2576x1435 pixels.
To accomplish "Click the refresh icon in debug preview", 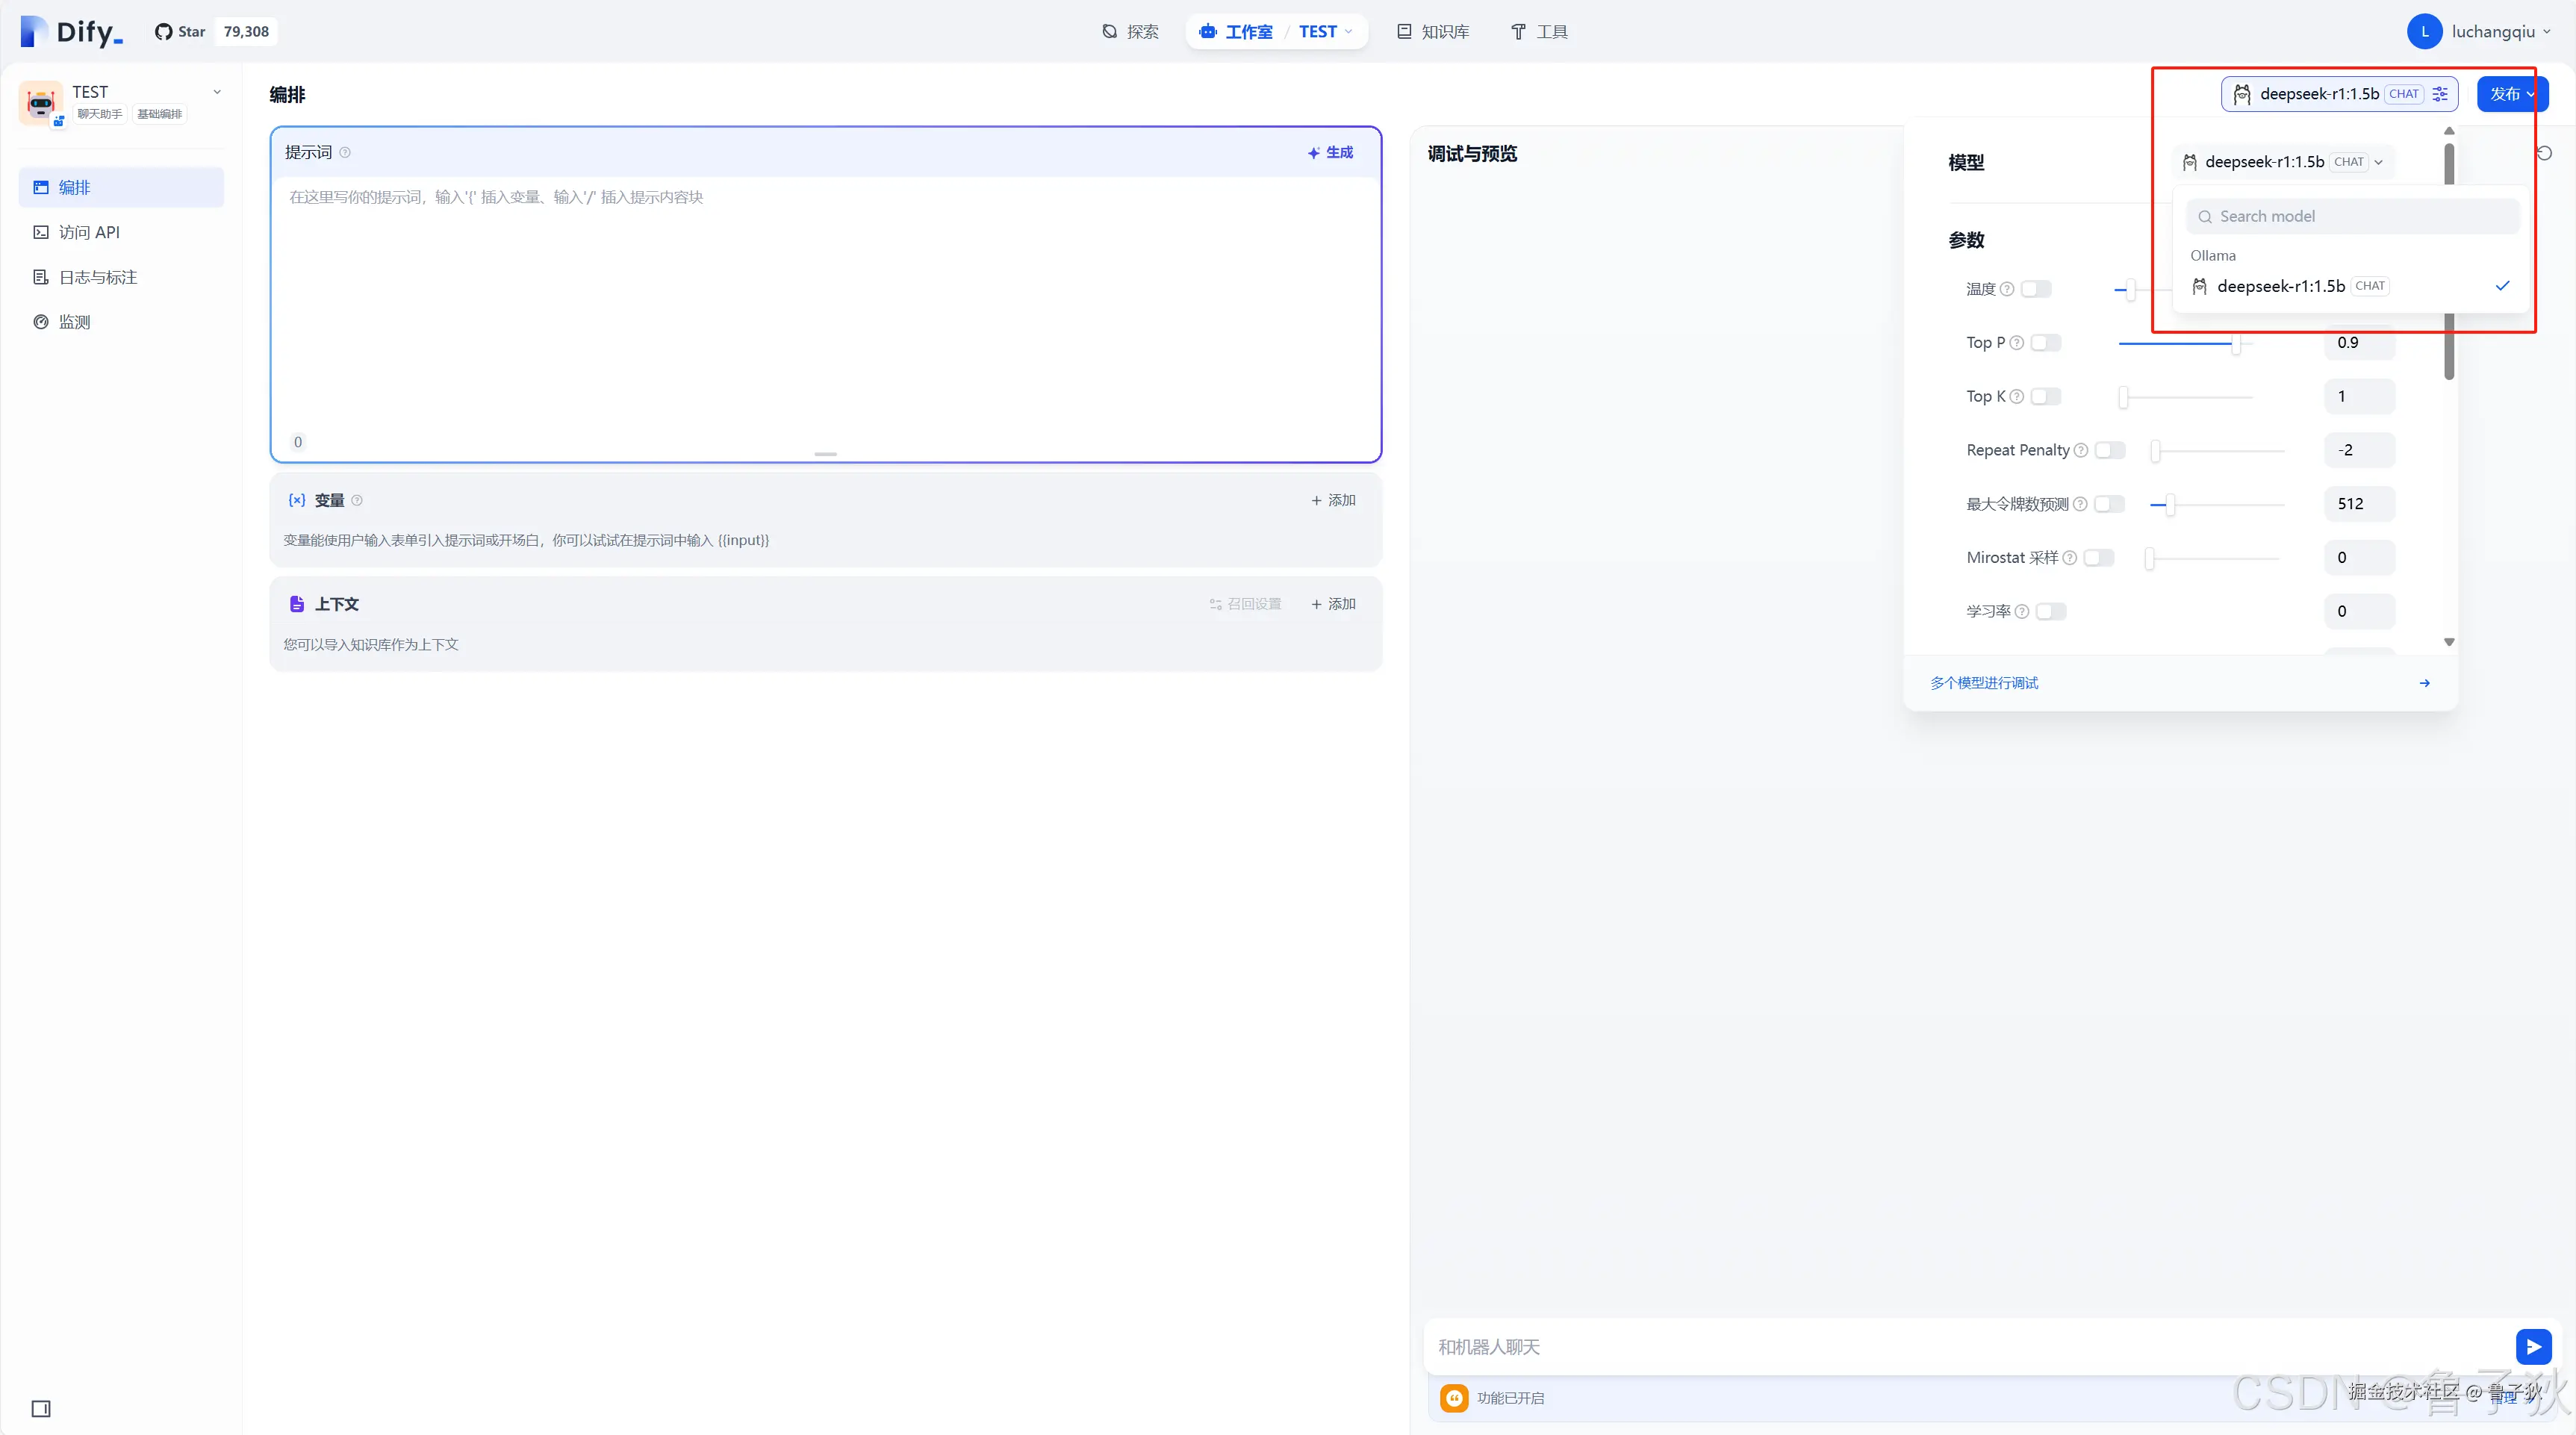I will tap(2544, 153).
